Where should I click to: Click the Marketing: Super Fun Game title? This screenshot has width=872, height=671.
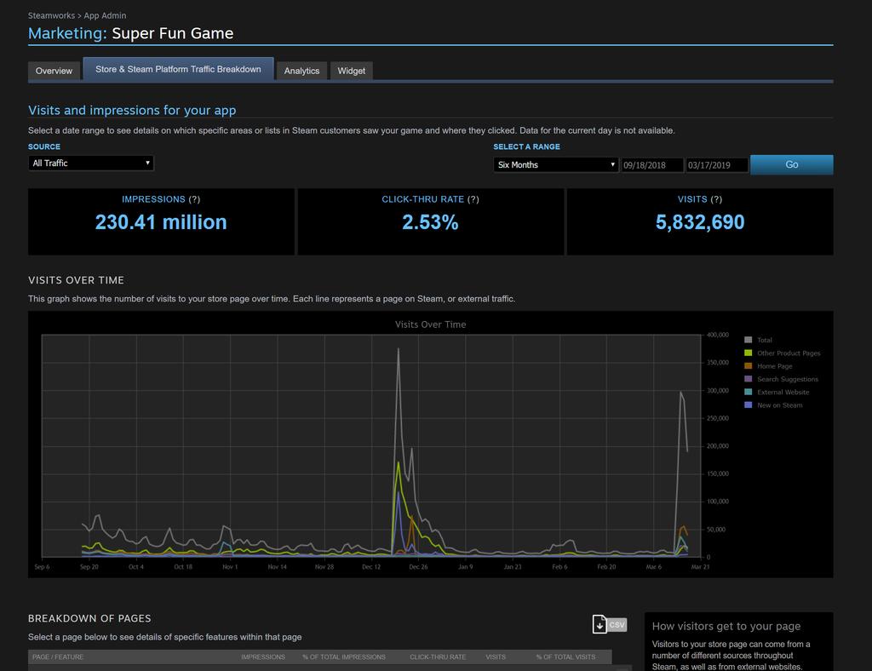[130, 33]
